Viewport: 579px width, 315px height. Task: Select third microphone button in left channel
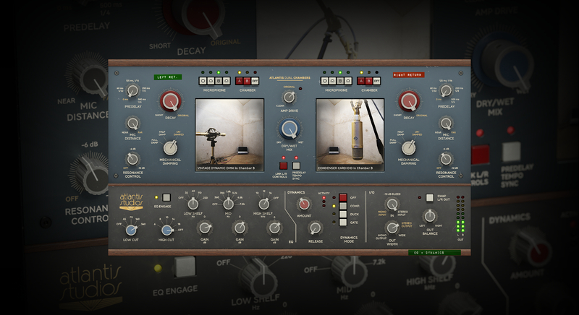[x=219, y=81]
